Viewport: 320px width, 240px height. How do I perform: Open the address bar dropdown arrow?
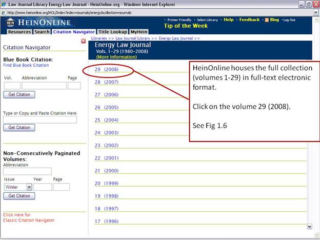316,13
